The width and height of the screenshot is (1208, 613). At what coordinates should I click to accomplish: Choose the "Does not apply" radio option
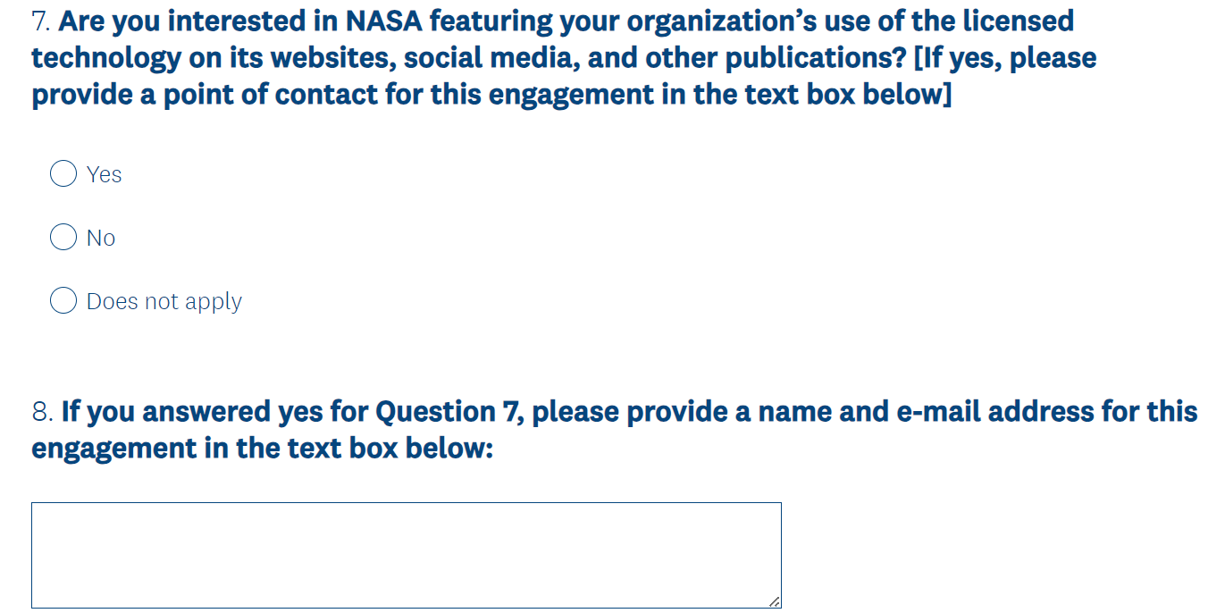click(63, 301)
